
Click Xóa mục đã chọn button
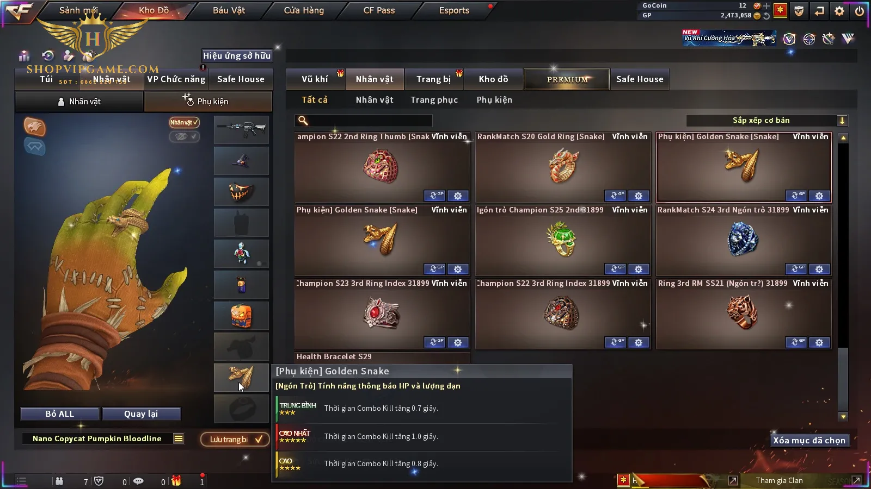[809, 441]
